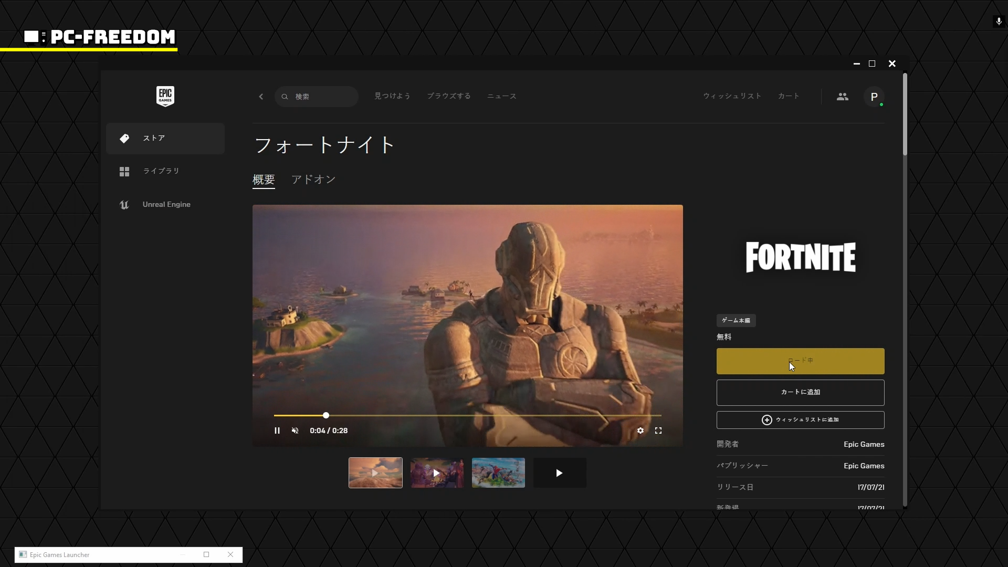
Task: Open the P profile avatar menu
Action: tap(874, 97)
